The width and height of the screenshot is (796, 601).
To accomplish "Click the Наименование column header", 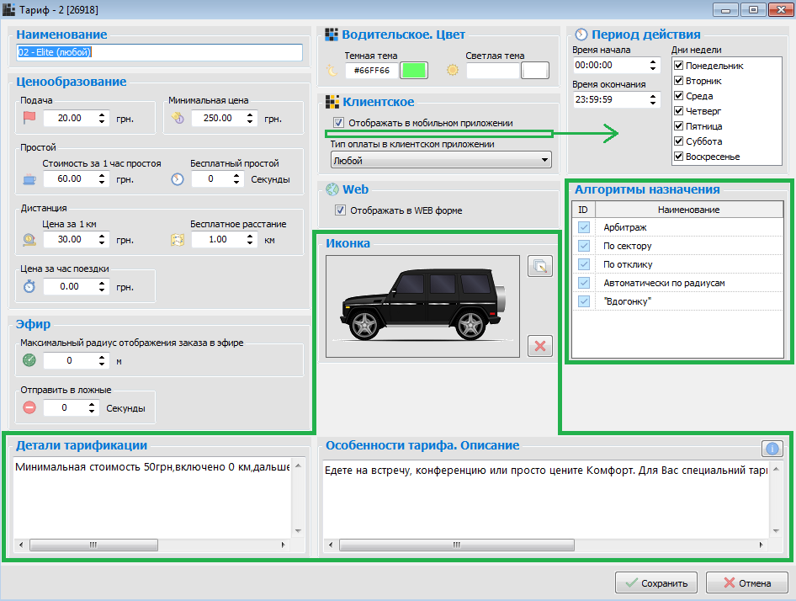I will [689, 210].
